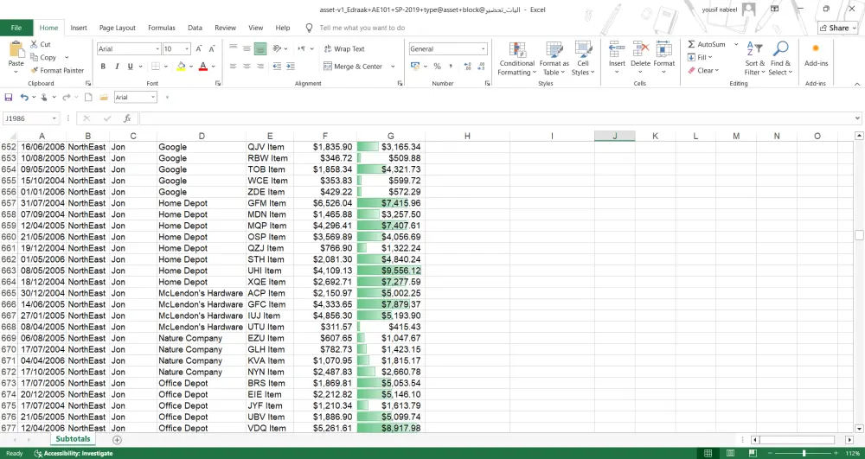This screenshot has height=459, width=865.
Task: Apply the yellow Fill Color swatch
Action: [181, 66]
